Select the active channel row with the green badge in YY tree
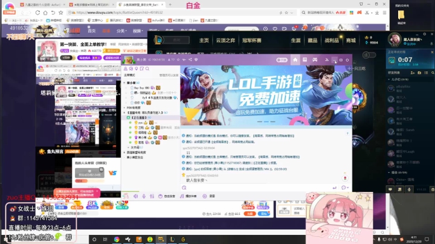Viewport: 435px width, 244px height. 151,118
